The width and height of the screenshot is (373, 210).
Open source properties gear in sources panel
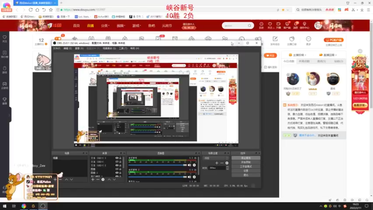tap(103, 179)
